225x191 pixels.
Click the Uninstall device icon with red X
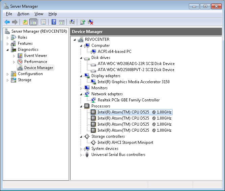[x=90, y=22]
